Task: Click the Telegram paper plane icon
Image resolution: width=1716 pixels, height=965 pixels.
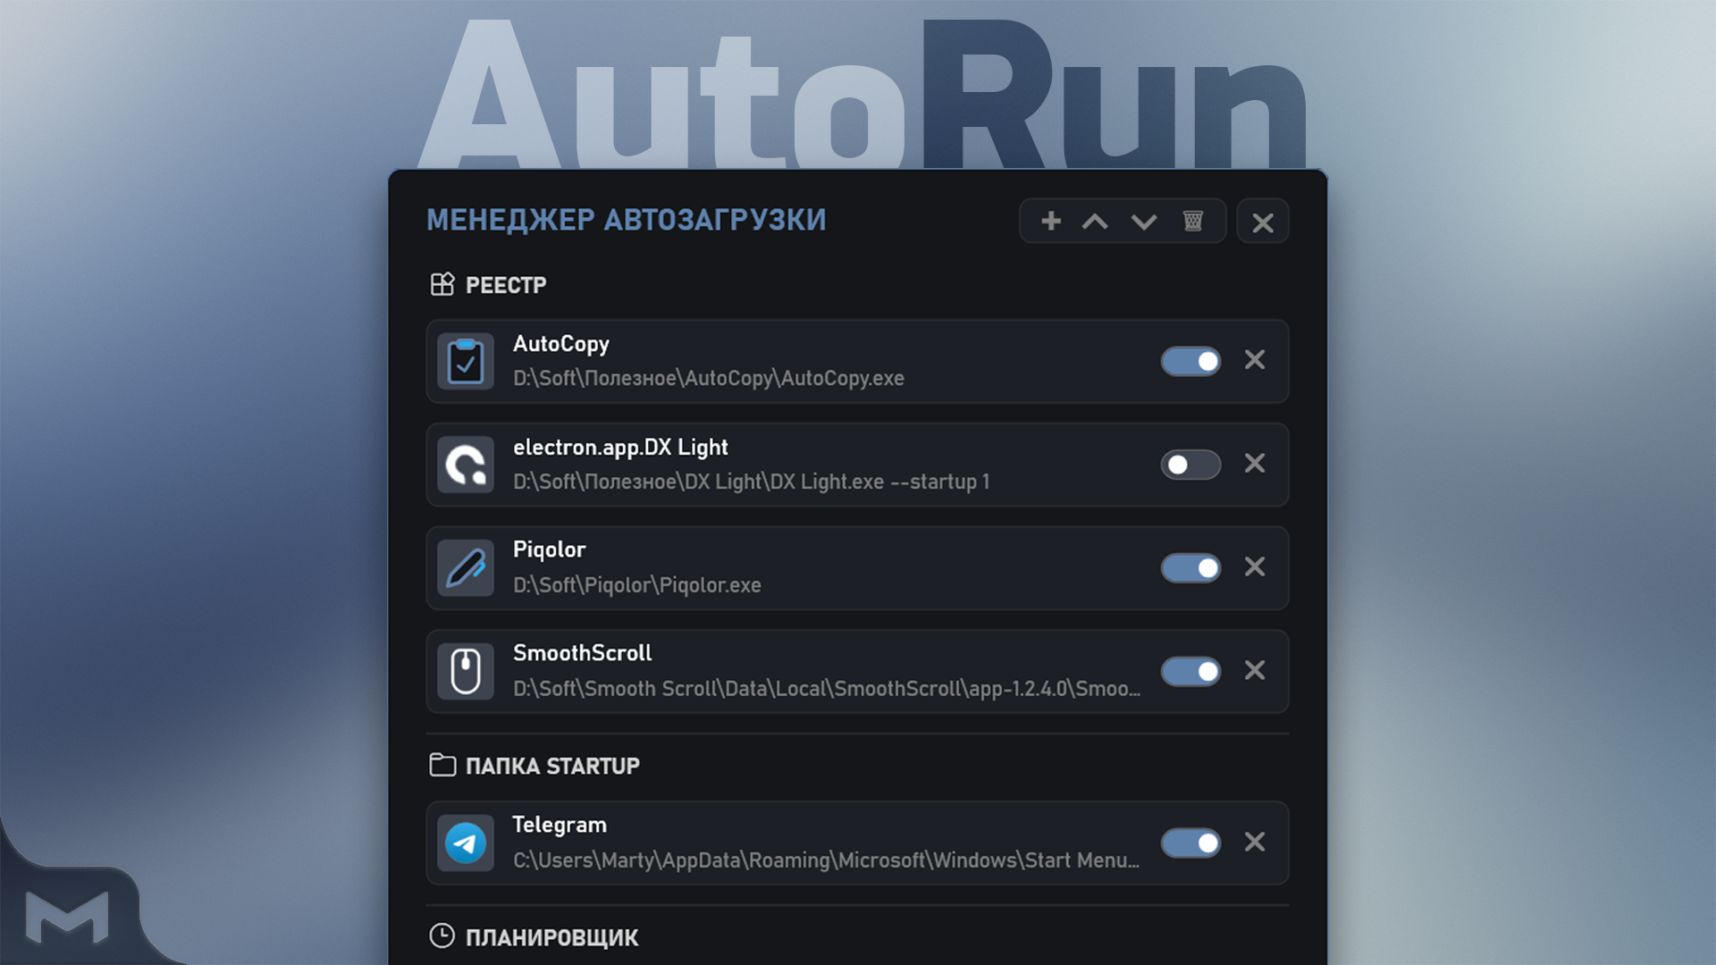Action: tap(466, 843)
